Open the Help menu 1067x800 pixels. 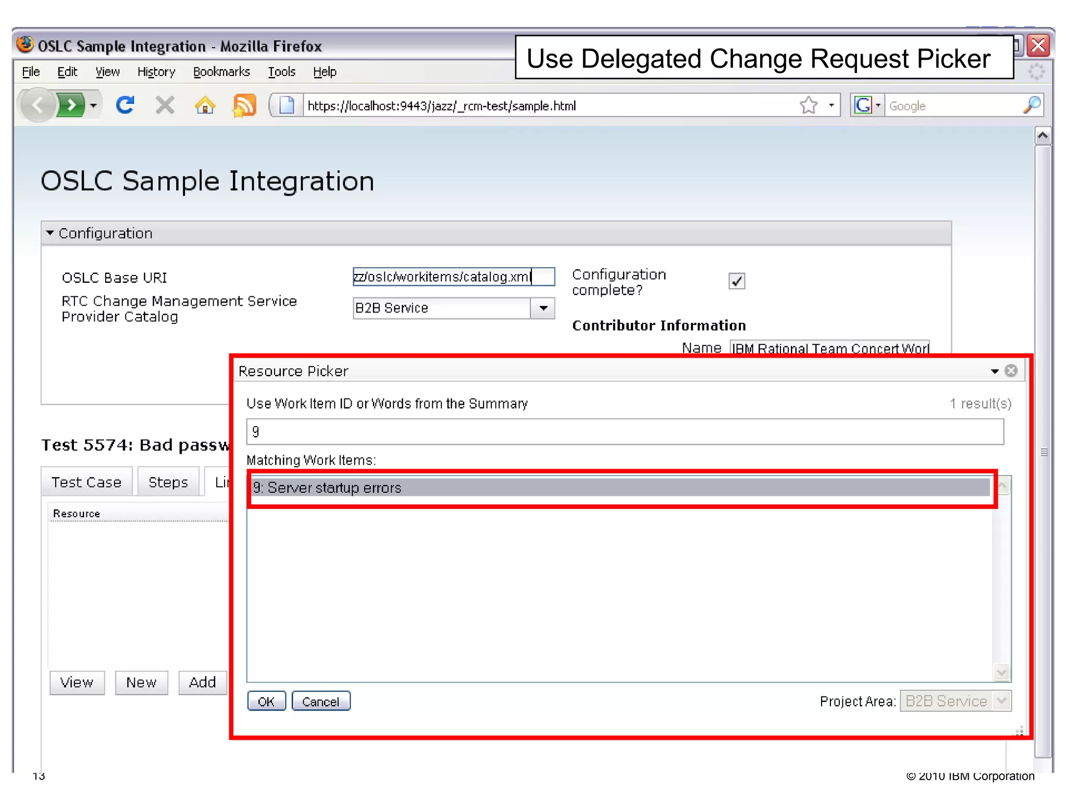[325, 72]
